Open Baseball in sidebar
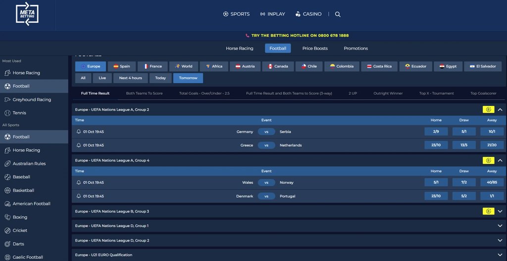The height and width of the screenshot is (261, 507). coord(34,177)
